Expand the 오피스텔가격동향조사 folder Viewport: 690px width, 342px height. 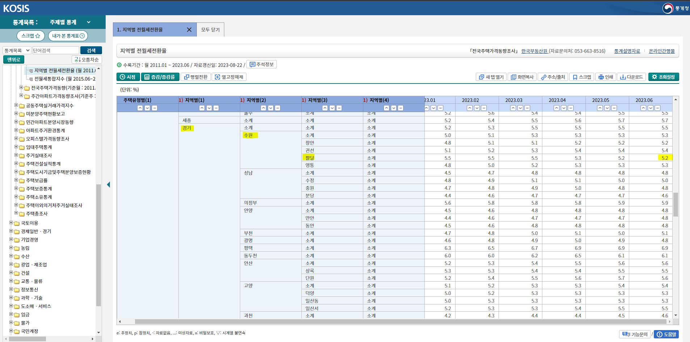coord(16,138)
